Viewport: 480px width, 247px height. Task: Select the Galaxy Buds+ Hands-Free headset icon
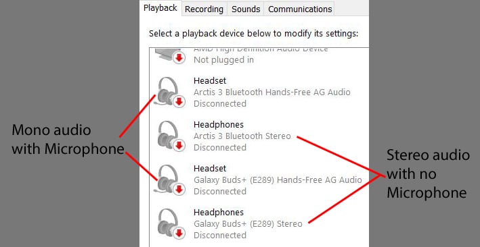pyautogui.click(x=168, y=180)
